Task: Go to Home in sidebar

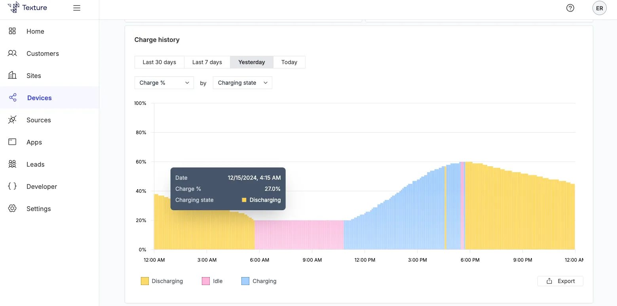Action: pyautogui.click(x=49, y=31)
